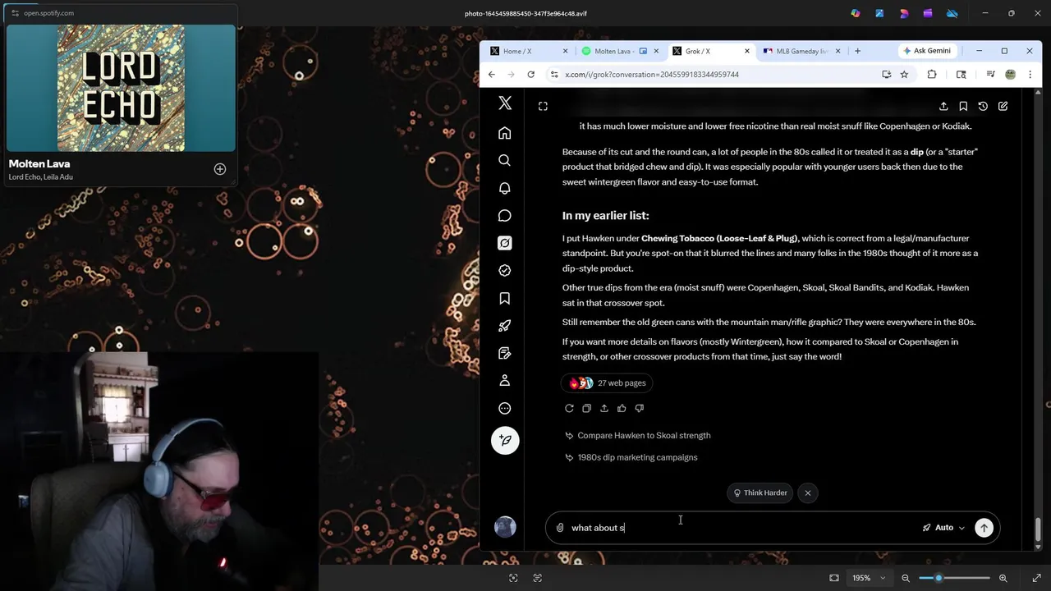The height and width of the screenshot is (591, 1051).
Task: Open Bookmarks in the X sidebar
Action: [x=505, y=298]
